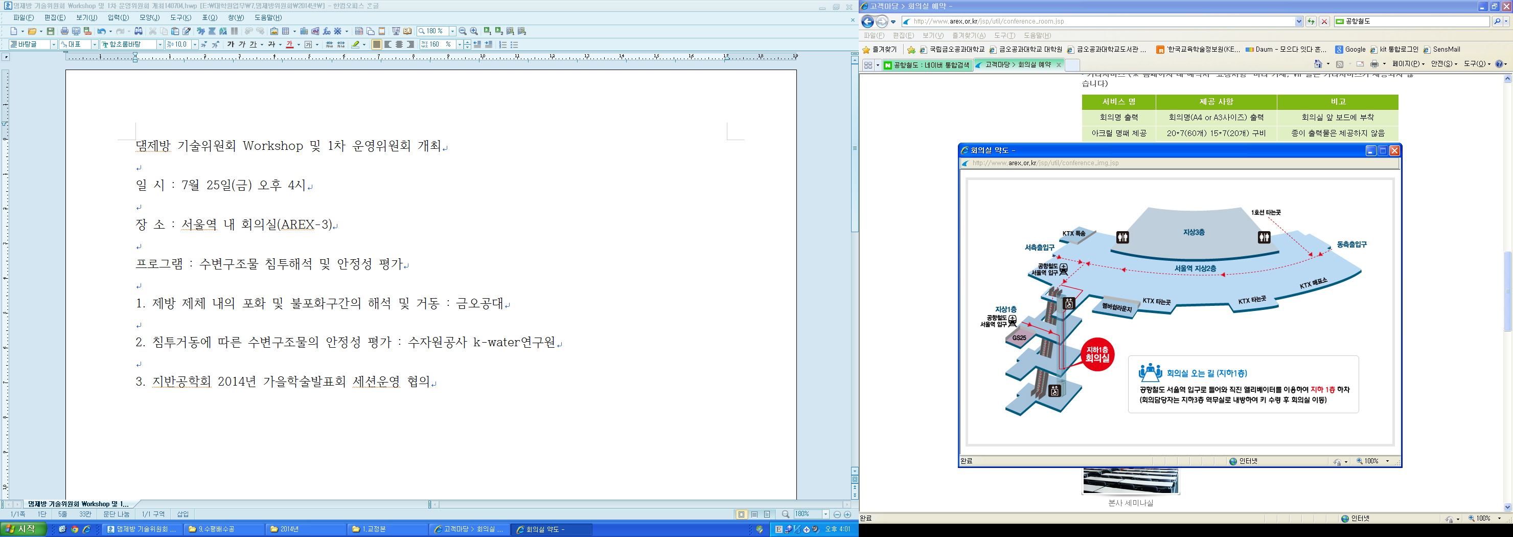This screenshot has height=537, width=1513.
Task: Toggle bold text formatting
Action: [231, 44]
